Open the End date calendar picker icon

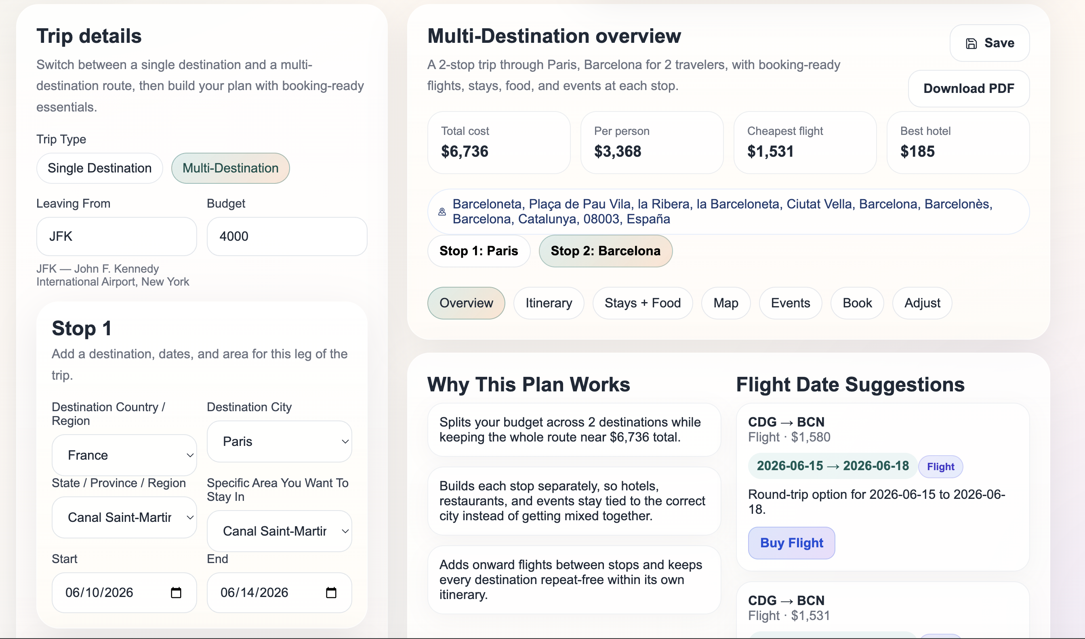coord(331,593)
